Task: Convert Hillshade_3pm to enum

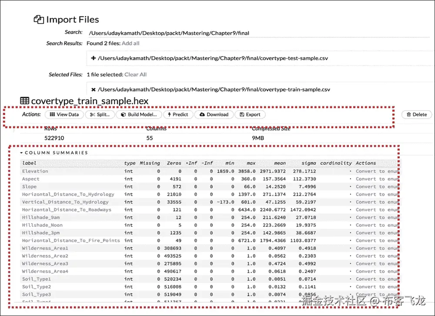Action: point(377,233)
